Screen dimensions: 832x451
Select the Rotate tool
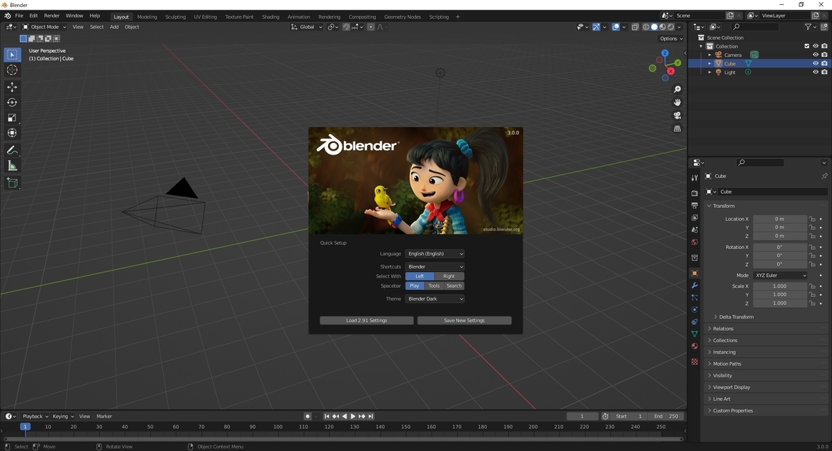coord(12,102)
